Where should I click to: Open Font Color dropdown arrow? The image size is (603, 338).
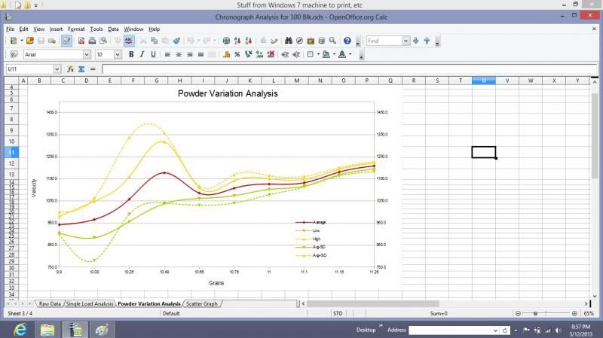tap(350, 54)
